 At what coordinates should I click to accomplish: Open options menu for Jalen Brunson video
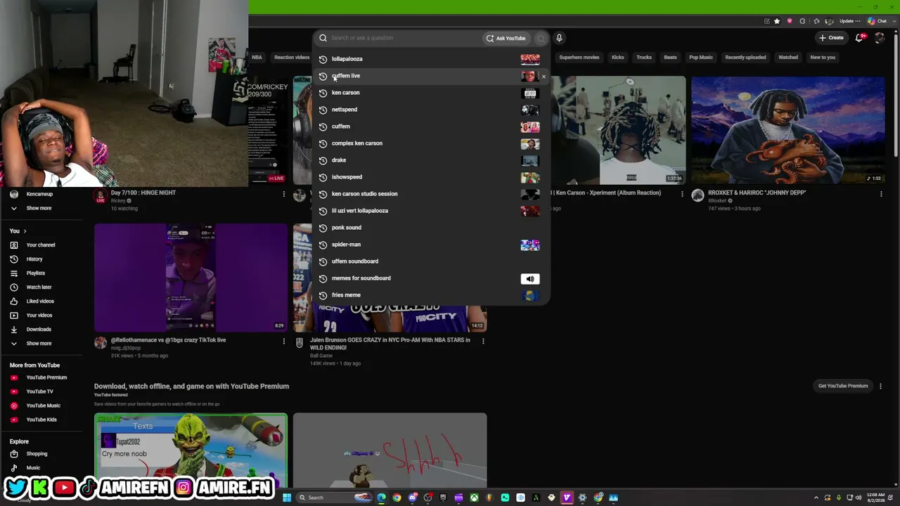(x=483, y=341)
